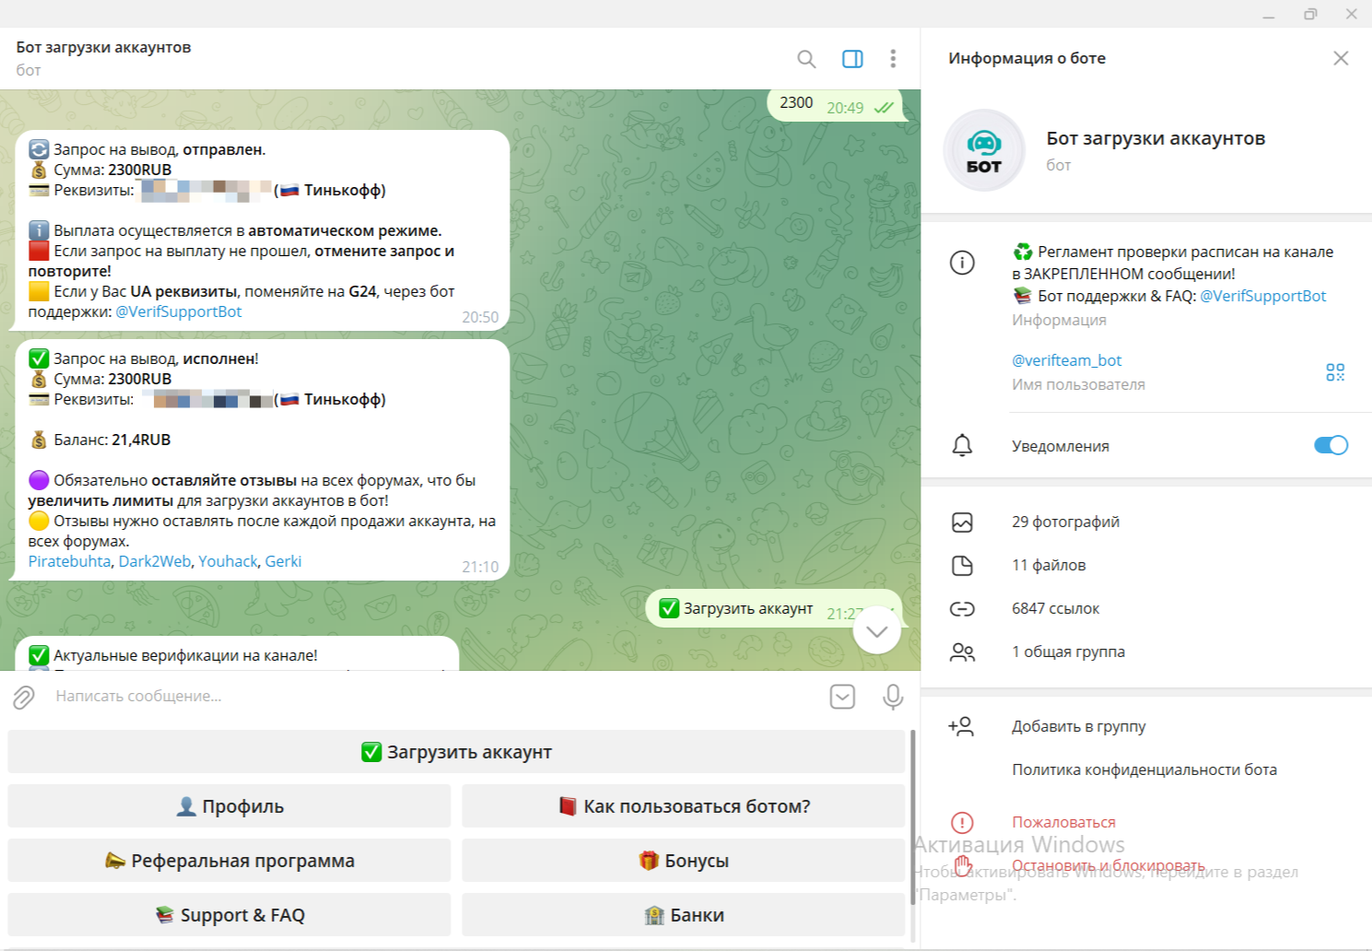This screenshot has height=951, width=1372.
Task: Open the three-dot chat options menu
Action: tap(893, 59)
